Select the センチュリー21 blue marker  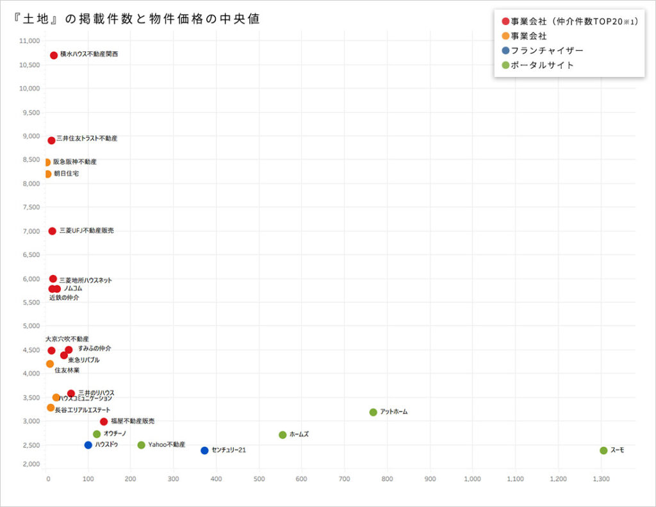click(204, 451)
